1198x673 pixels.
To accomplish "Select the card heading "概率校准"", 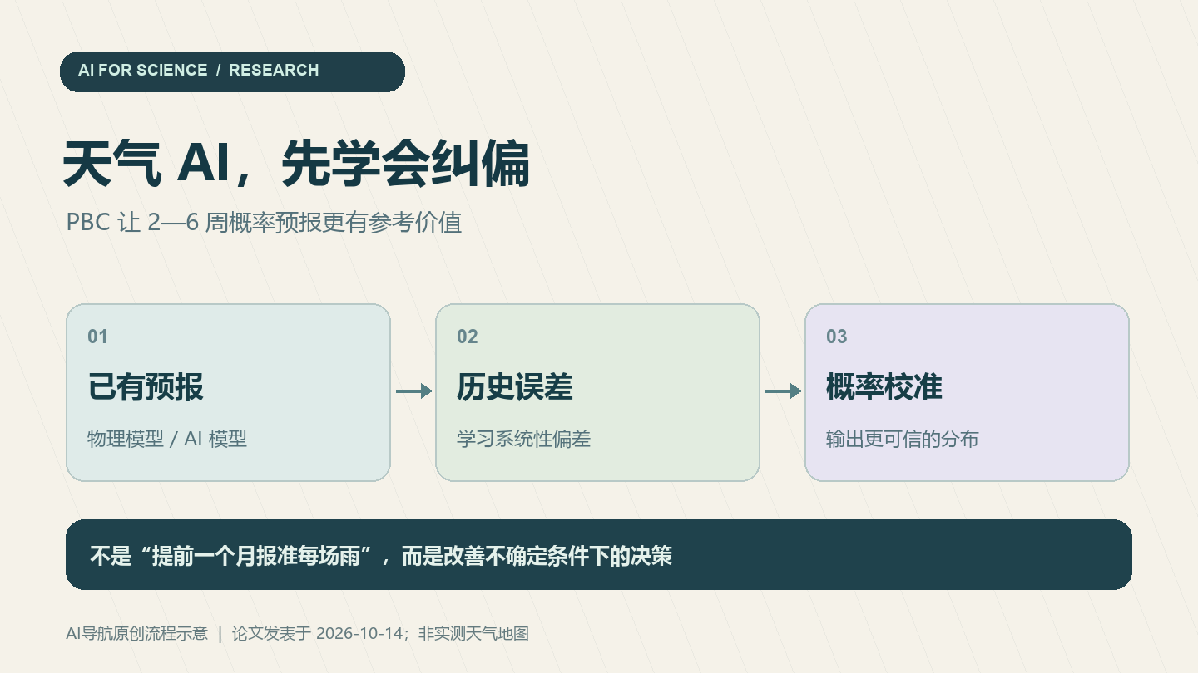I will click(884, 387).
